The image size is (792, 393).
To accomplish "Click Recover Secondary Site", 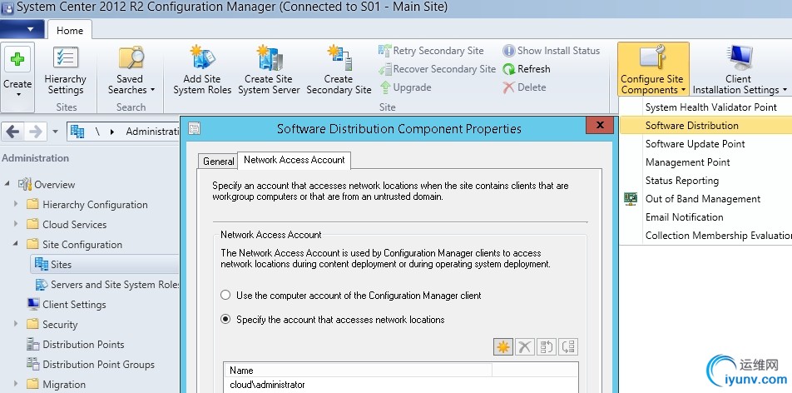I will pos(438,69).
